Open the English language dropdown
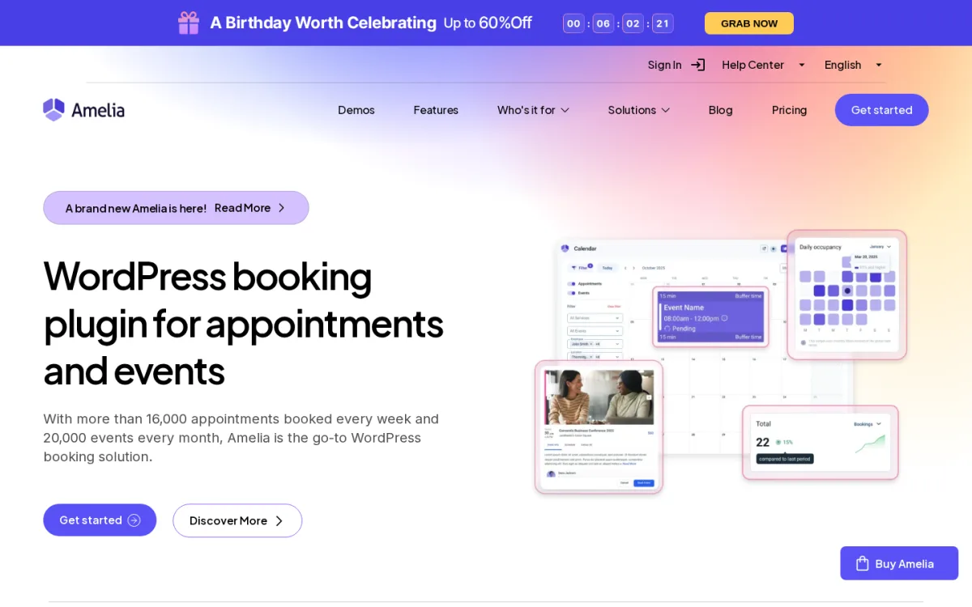Screen dimensions: 972x607 coord(854,65)
